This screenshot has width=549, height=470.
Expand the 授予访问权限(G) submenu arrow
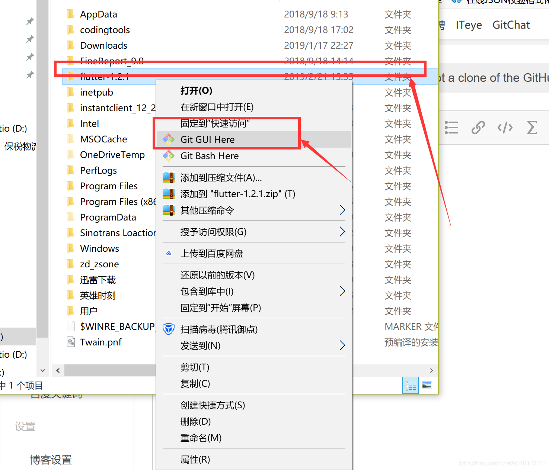tap(342, 232)
